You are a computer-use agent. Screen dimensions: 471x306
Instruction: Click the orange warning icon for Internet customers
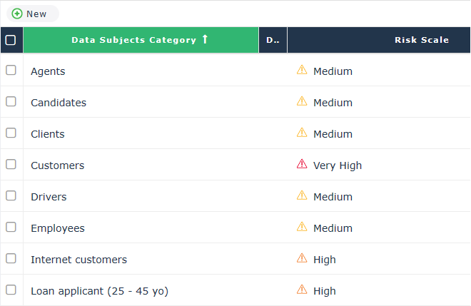[302, 259]
